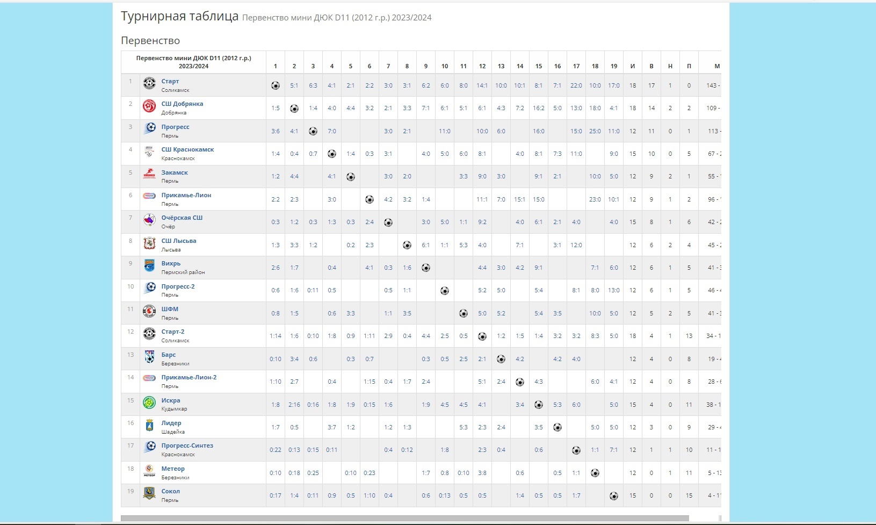Click the Старт team logo icon
Screen dimensions: 876x525
pos(149,83)
